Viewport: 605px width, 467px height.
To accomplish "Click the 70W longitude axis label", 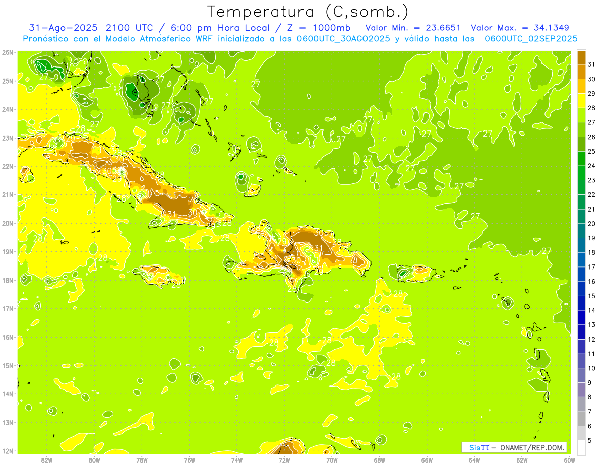I will pyautogui.click(x=332, y=460).
